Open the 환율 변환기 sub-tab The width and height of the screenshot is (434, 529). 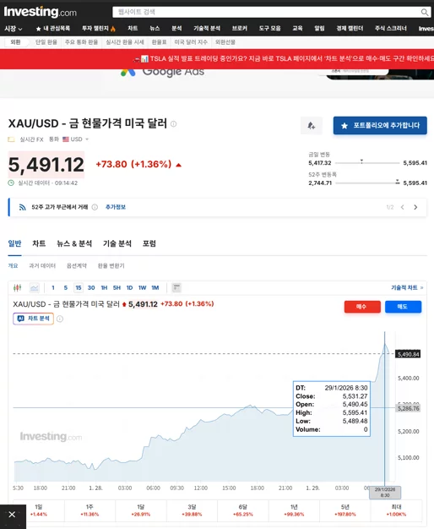click(x=111, y=266)
